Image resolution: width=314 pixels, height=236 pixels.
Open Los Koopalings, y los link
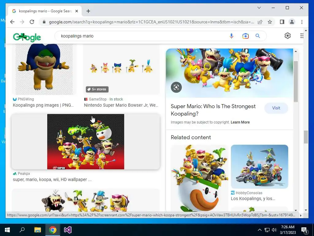point(253,199)
